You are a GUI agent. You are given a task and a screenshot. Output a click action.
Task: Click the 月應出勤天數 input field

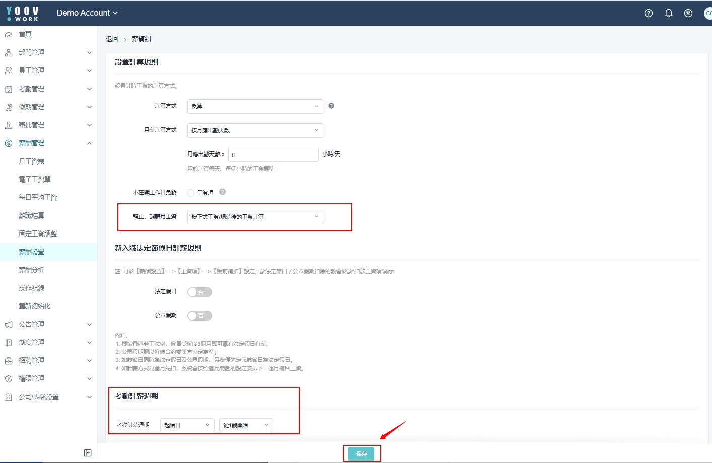[273, 155]
